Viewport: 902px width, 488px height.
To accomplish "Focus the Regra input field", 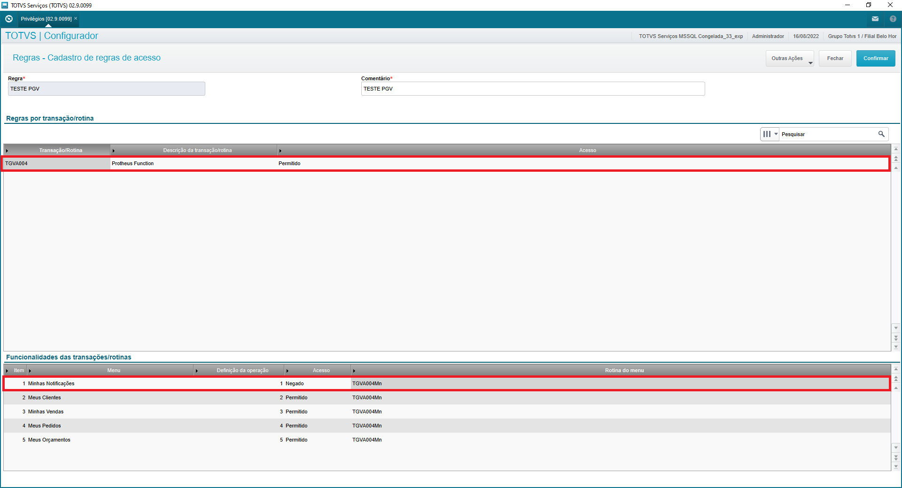I will point(107,89).
